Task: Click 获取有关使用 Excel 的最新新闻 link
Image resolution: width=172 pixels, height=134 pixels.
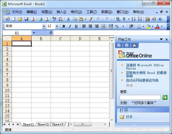Action: pyautogui.click(x=146, y=74)
